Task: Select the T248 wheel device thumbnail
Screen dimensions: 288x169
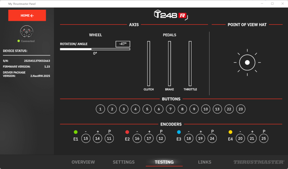Action: [x=27, y=32]
